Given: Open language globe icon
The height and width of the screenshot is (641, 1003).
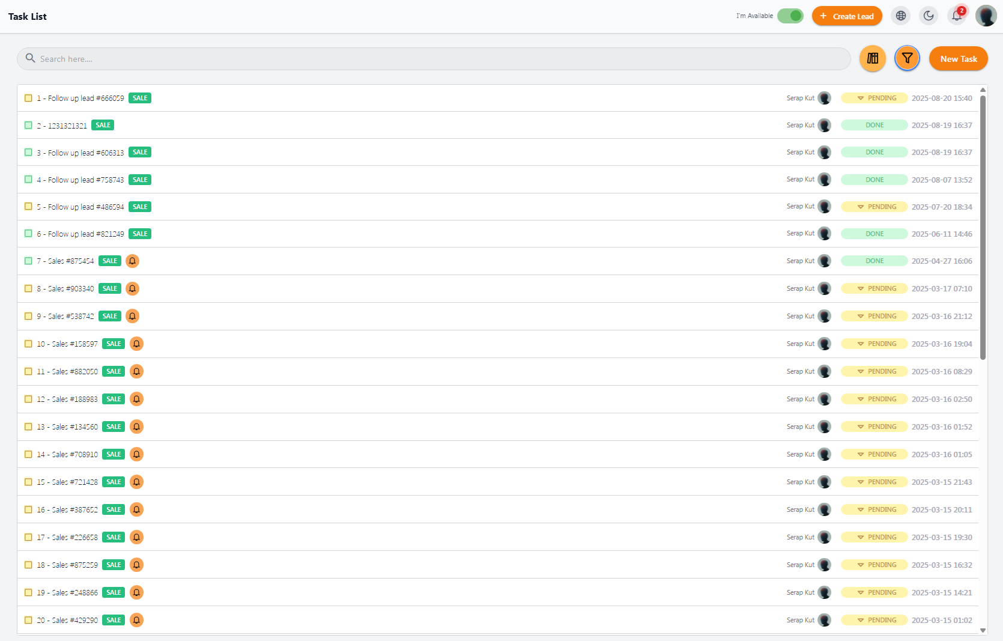Looking at the screenshot, I should 901,16.
